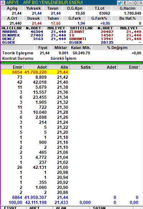
Task: Click the ARFYE ARF BIO YENILENEBILIR ENERJI title
Action: 44,3
